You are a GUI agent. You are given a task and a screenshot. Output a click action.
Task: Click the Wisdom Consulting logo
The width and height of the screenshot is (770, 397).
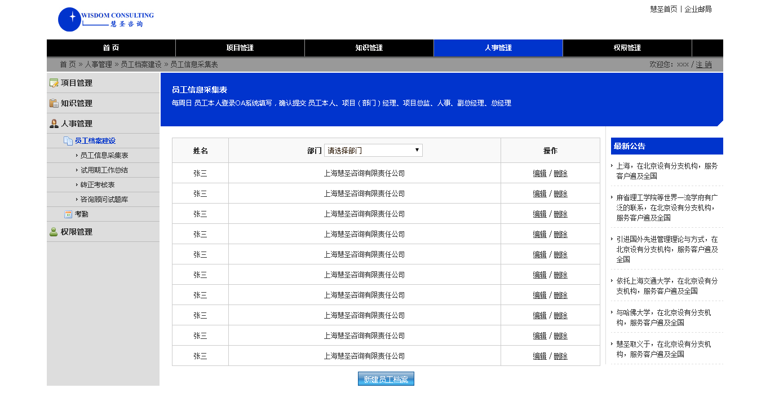pos(105,20)
